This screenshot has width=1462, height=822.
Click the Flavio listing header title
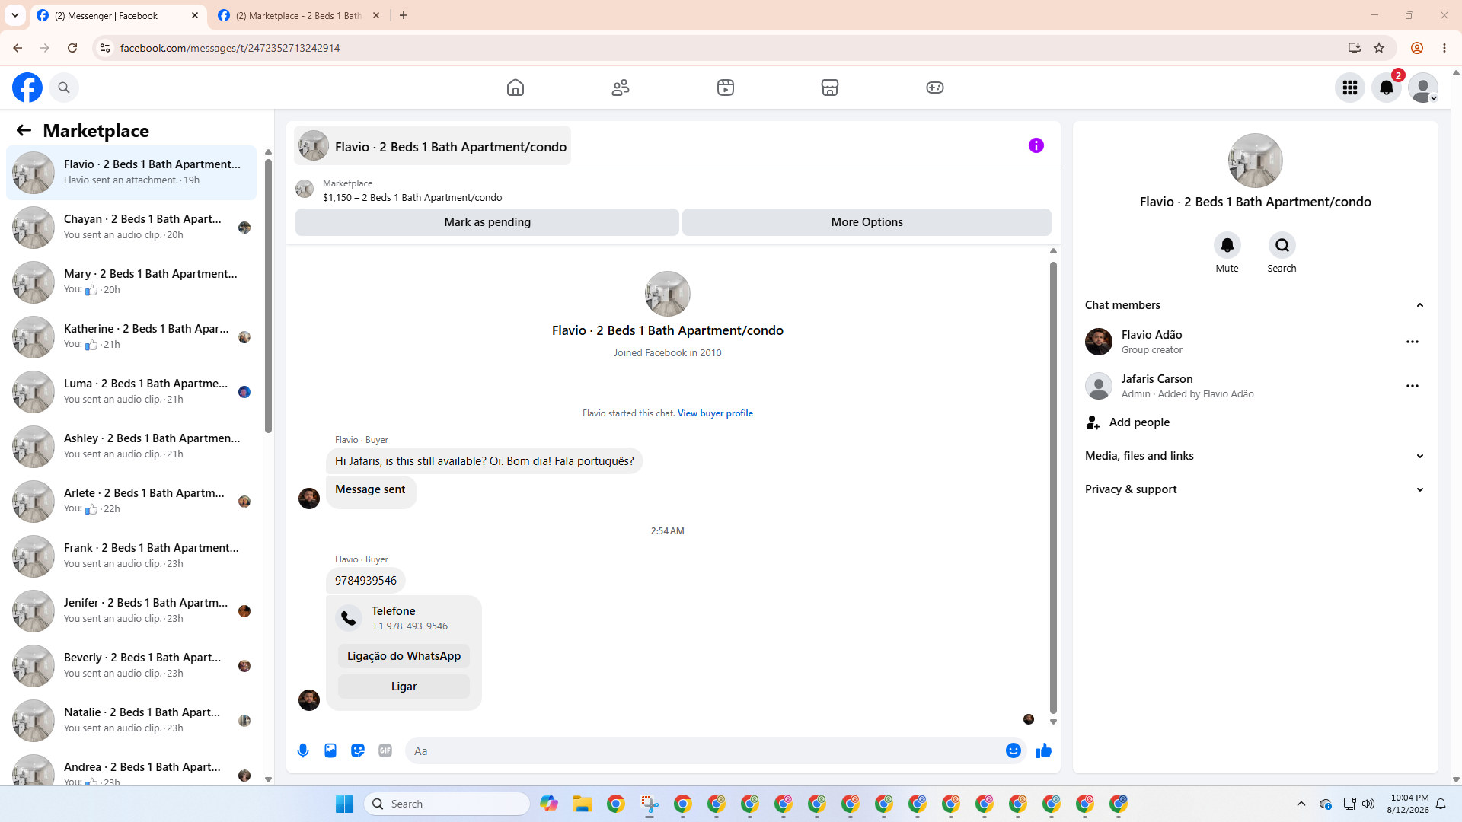point(433,146)
